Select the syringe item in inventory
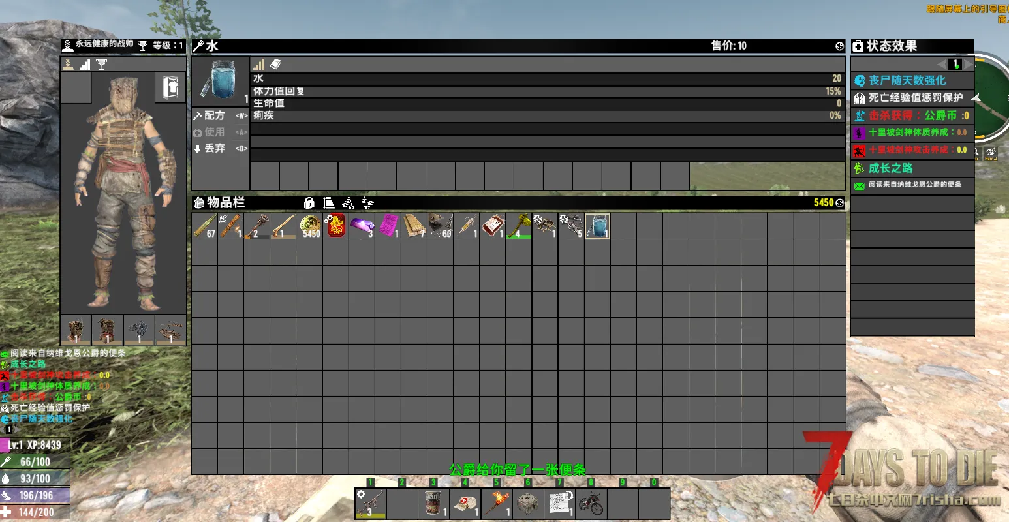 [x=466, y=226]
